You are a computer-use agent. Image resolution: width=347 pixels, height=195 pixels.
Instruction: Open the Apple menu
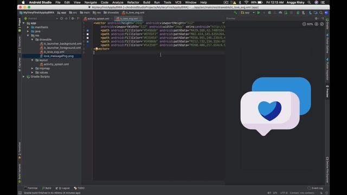(23, 2)
